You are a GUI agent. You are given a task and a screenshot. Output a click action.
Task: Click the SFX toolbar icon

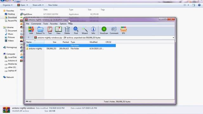coord(123,30)
